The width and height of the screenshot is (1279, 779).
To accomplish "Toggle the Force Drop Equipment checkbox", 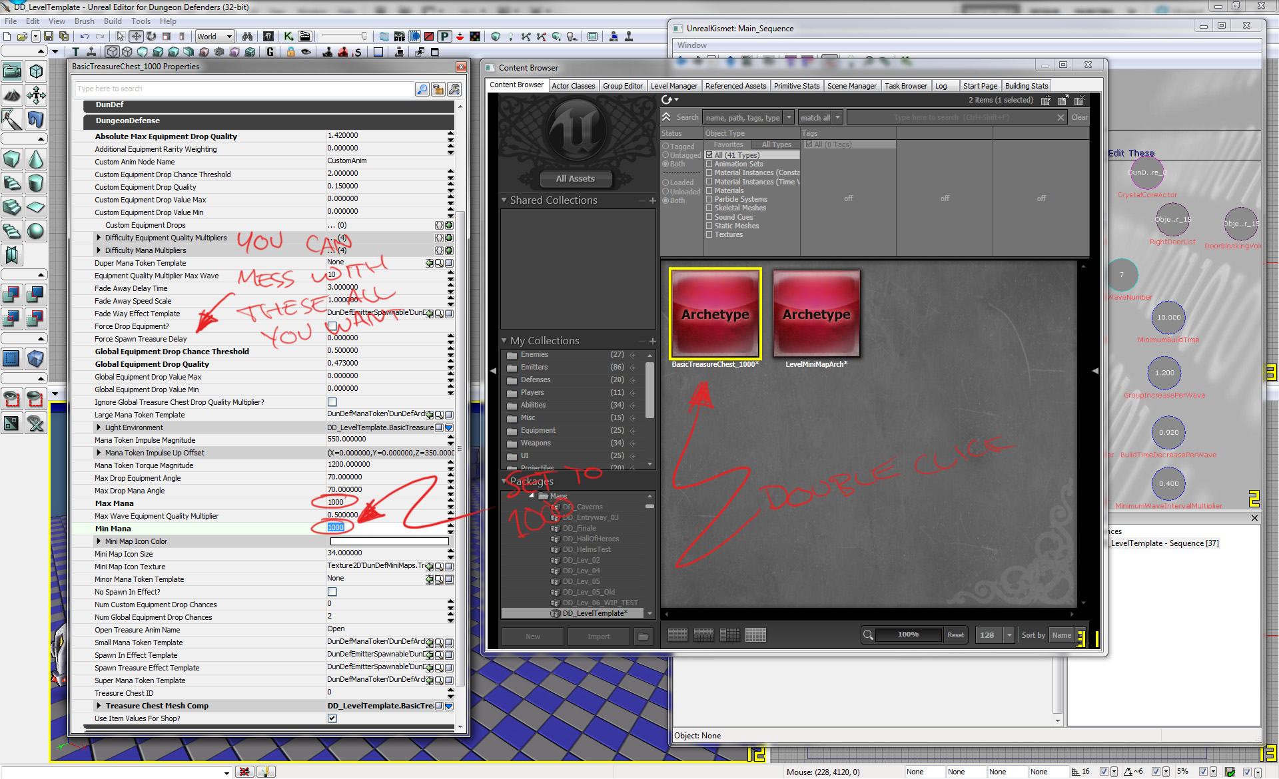I will (x=332, y=326).
